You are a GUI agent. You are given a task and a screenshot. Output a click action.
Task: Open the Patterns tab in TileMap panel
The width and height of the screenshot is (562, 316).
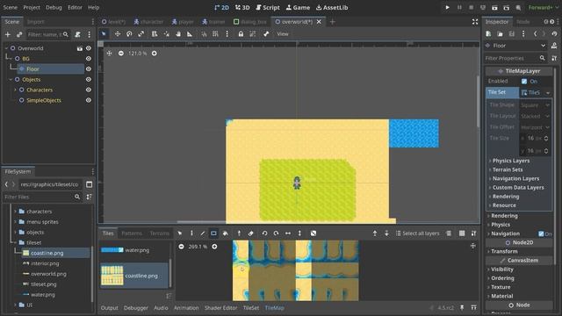click(132, 233)
